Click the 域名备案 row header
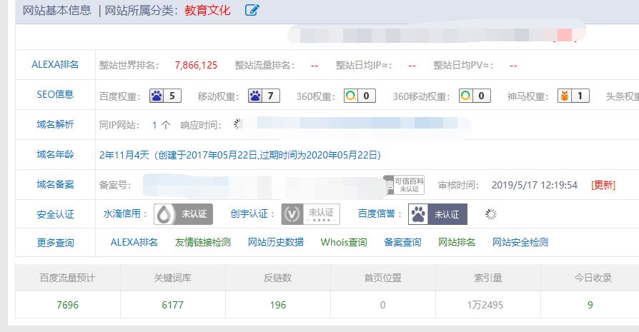Screen dimensions: 639x332 coord(55,185)
